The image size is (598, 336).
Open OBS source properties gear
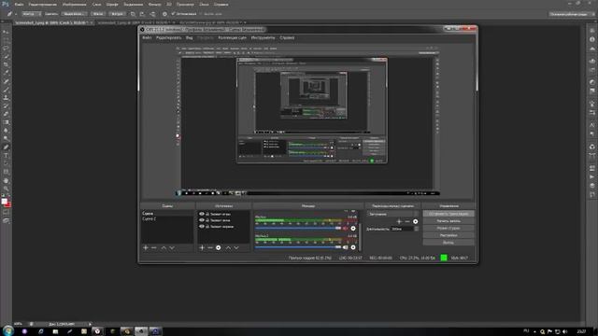218,248
